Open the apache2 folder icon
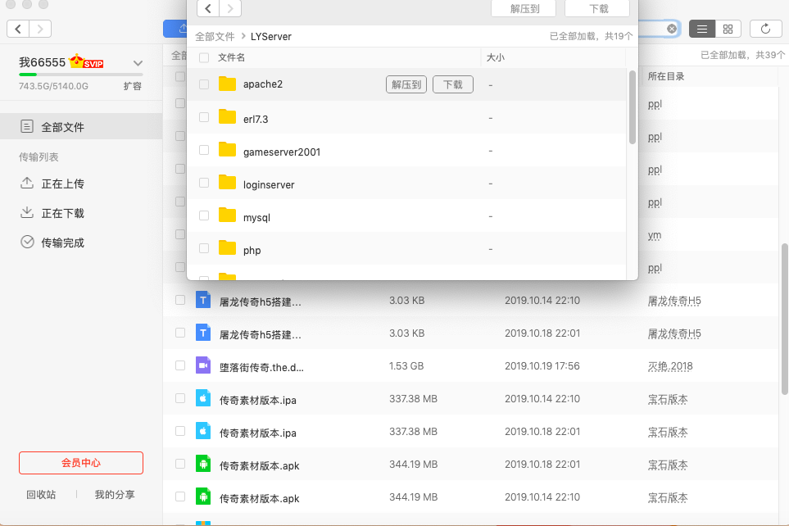Image resolution: width=789 pixels, height=526 pixels. pos(227,84)
